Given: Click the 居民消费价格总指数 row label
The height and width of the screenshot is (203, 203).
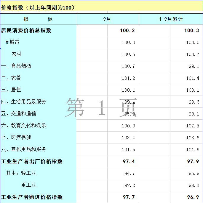Looking at the screenshot, I should (x=26, y=30).
